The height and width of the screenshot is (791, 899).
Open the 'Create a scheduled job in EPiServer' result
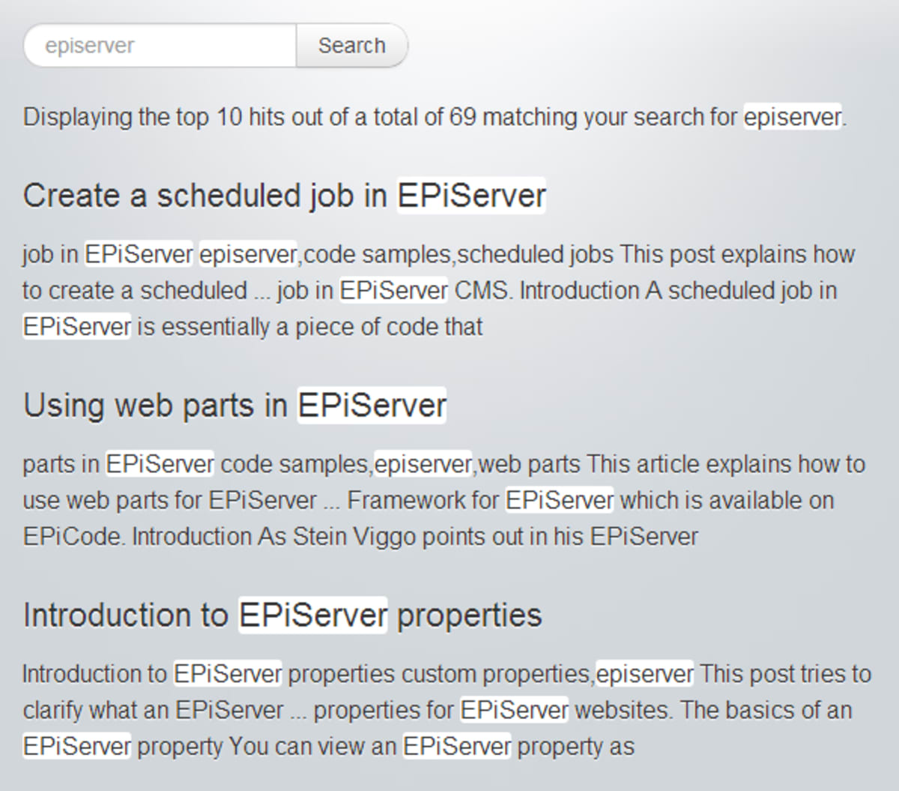[285, 195]
